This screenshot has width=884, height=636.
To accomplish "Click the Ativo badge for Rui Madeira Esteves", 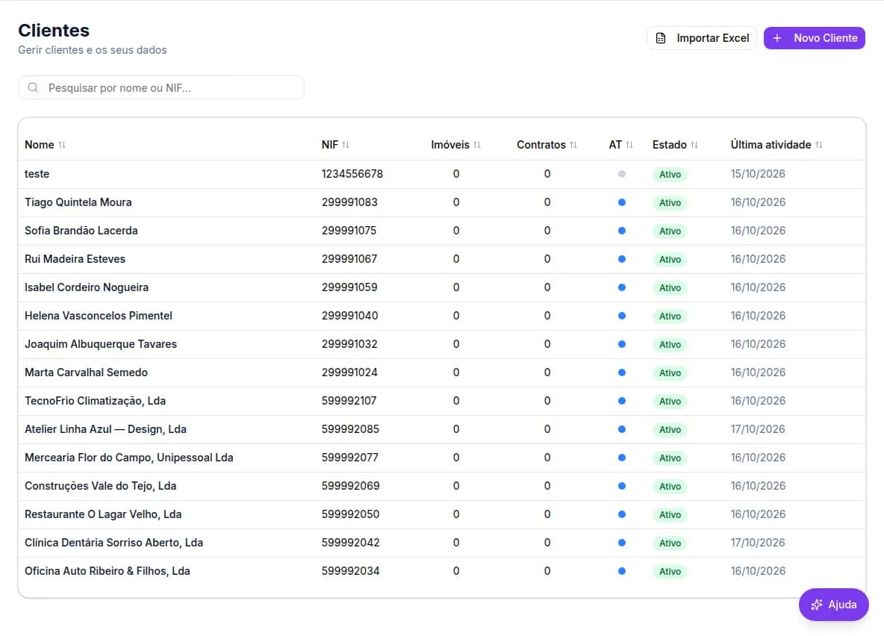I will pyautogui.click(x=670, y=259).
